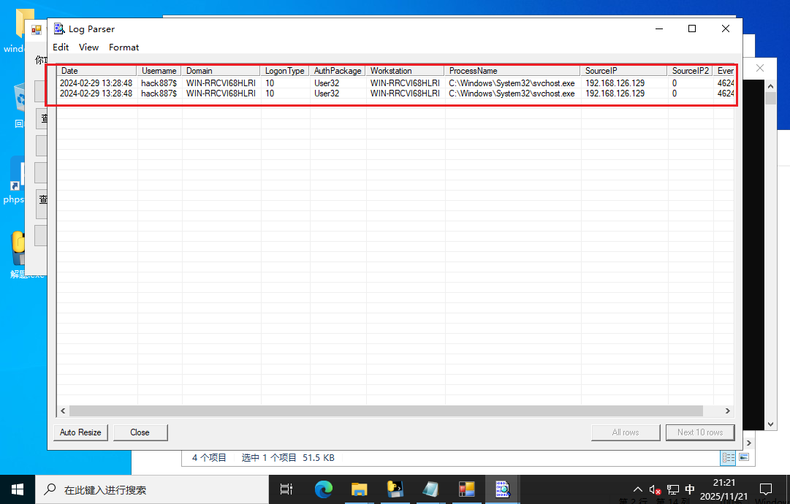
Task: Switch Explorer to details view icon
Action: point(728,457)
